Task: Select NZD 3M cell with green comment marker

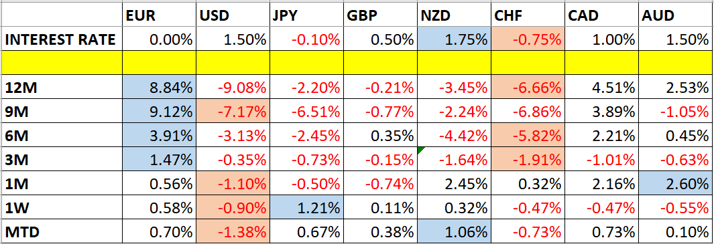Action: click(x=453, y=158)
